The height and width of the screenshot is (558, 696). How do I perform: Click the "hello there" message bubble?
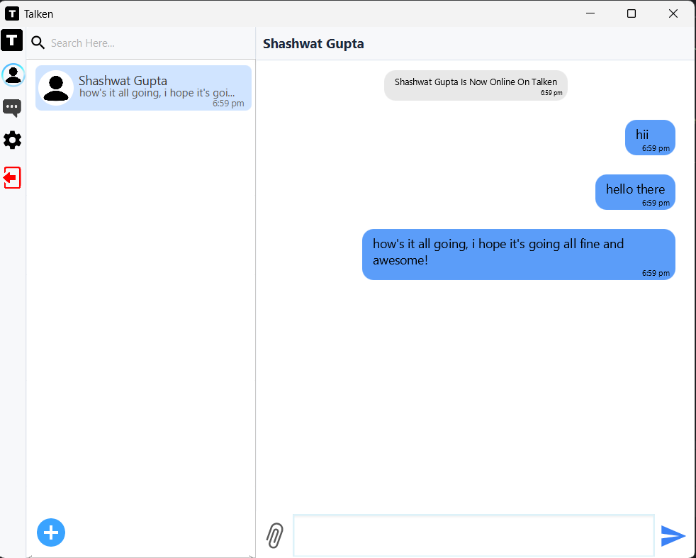[635, 191]
